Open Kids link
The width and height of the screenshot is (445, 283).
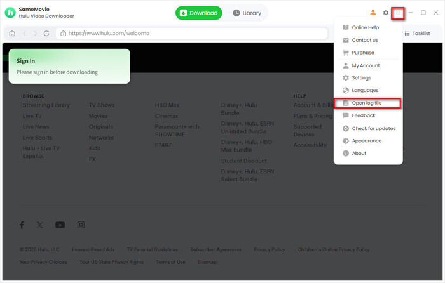pos(94,148)
